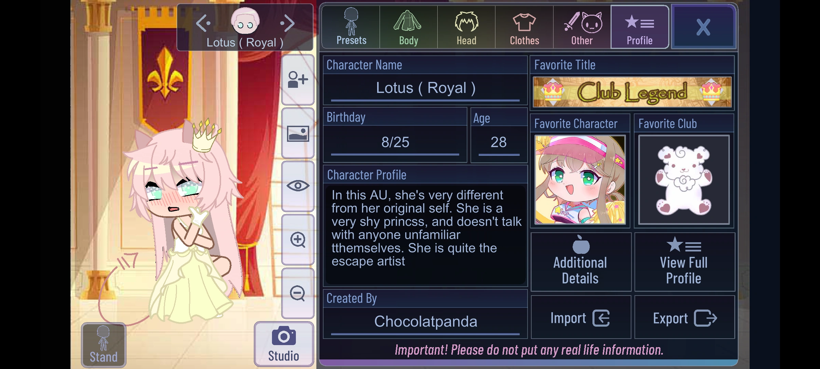The image size is (820, 369).
Task: Add a new character icon
Action: pos(298,80)
